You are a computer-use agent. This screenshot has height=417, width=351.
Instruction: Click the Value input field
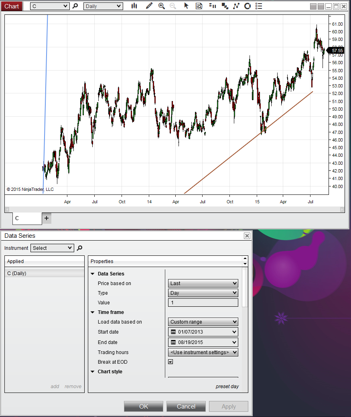pyautogui.click(x=203, y=303)
